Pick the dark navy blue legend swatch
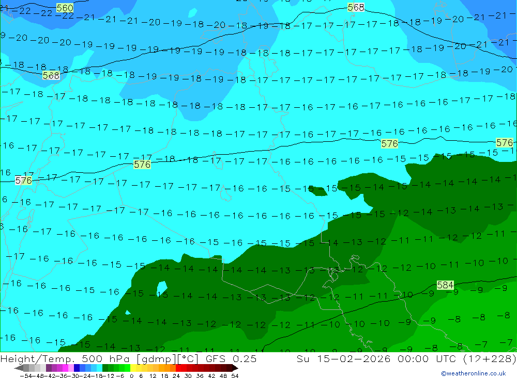Viewport: 517px width, 378px height. (77, 368)
